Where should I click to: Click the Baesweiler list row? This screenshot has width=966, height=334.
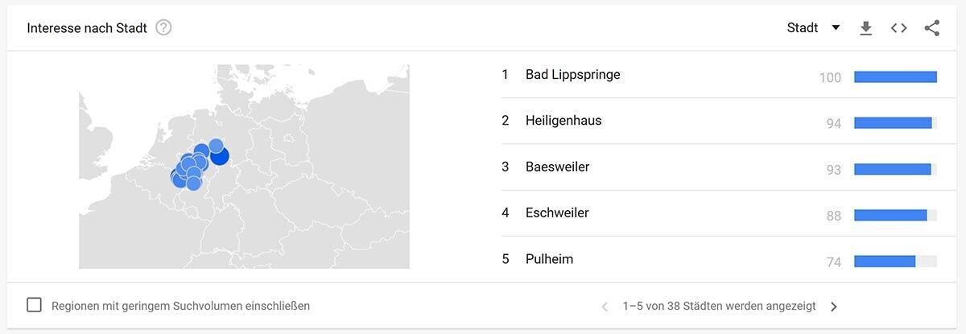(x=557, y=167)
